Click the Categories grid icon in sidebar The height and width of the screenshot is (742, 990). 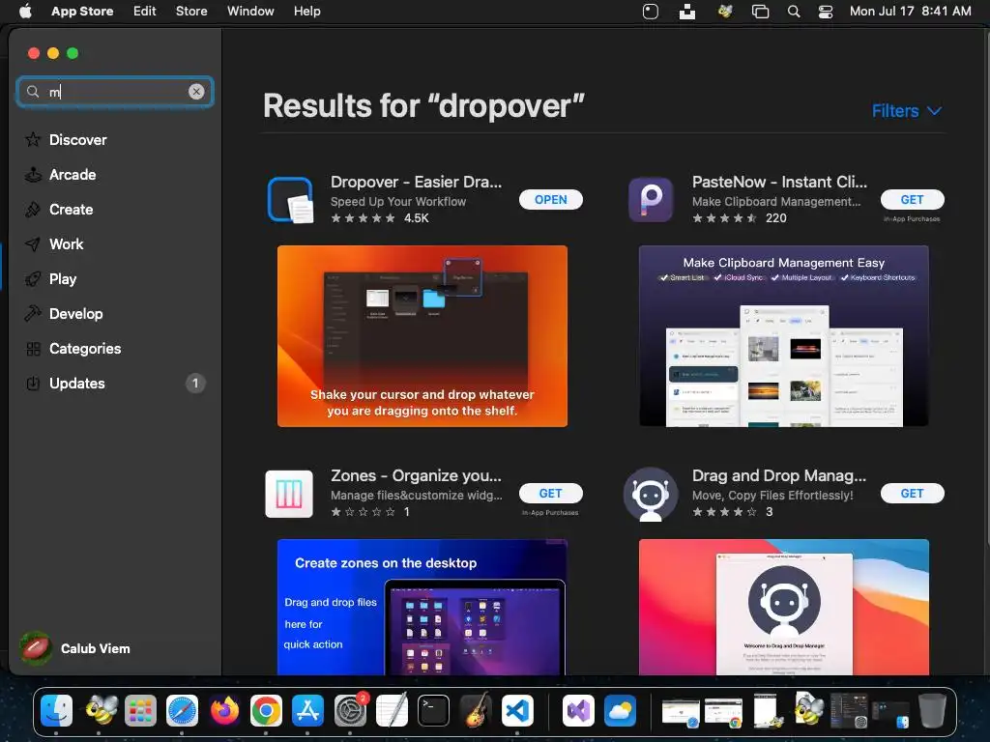pyautogui.click(x=33, y=348)
